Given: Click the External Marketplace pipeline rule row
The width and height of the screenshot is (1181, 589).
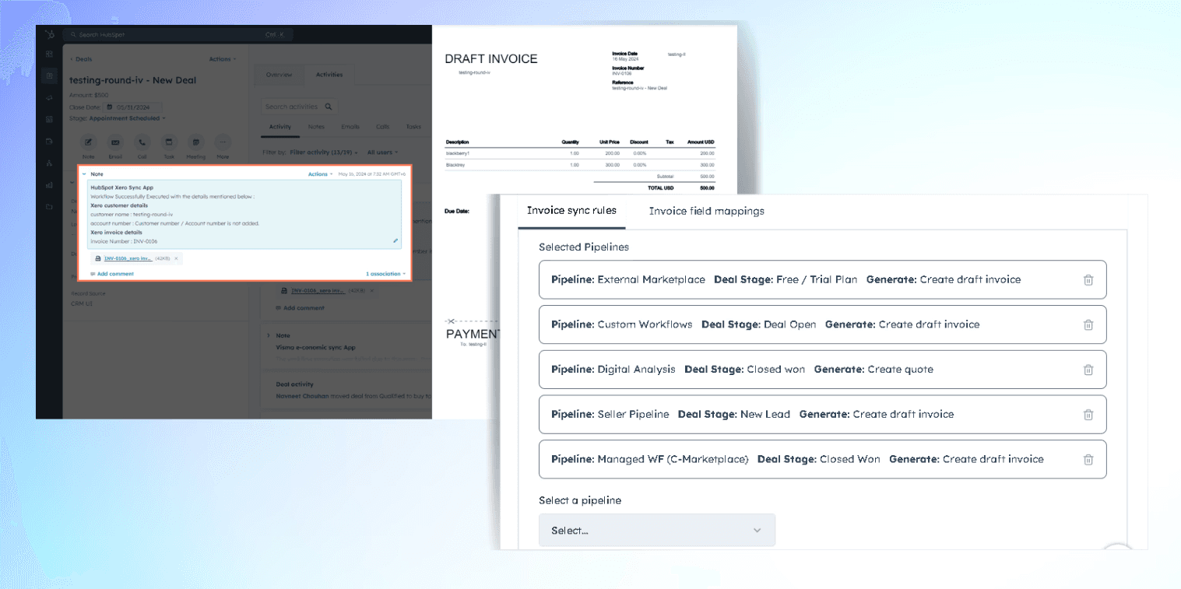Looking at the screenshot, I should pos(822,279).
